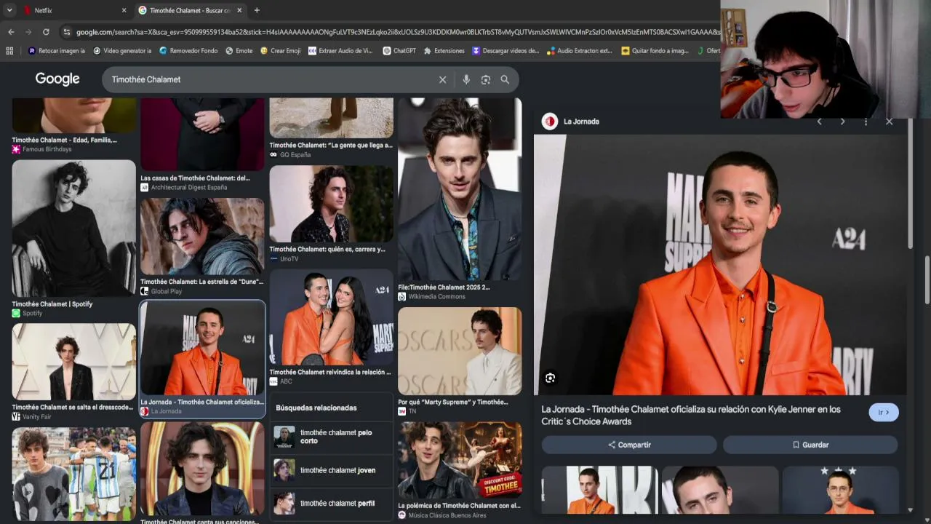Open the Descargar videos de... bookmark
The width and height of the screenshot is (931, 524).
point(506,51)
